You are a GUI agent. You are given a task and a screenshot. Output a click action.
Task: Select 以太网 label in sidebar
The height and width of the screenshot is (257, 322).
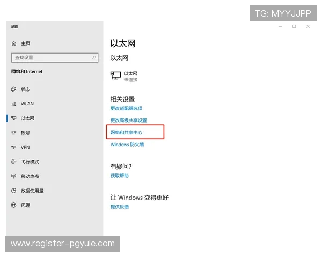[27, 118]
